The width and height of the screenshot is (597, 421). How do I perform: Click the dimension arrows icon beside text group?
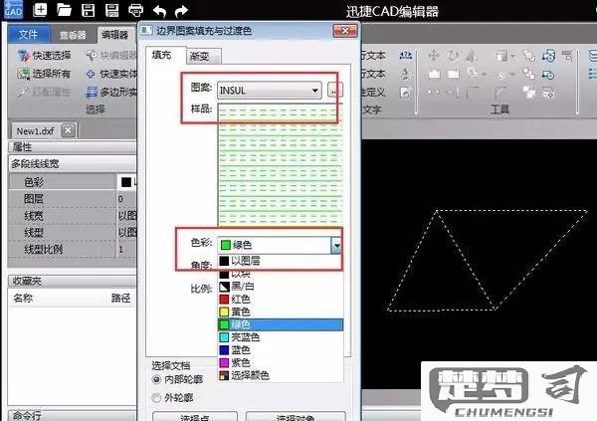click(x=406, y=56)
